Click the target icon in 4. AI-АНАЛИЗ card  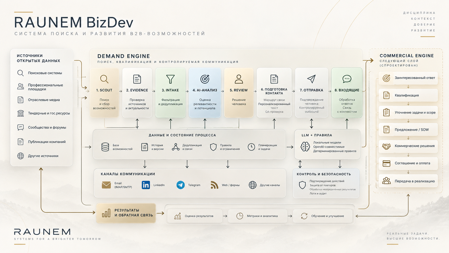(x=205, y=79)
